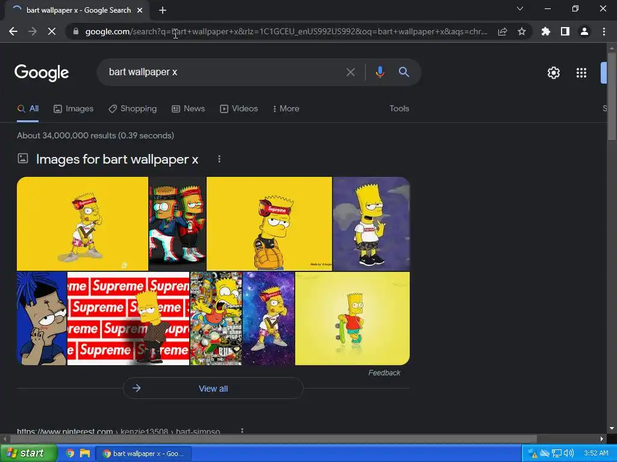The image size is (617, 462).
Task: Open file explorer folder in quick launch
Action: (85, 454)
